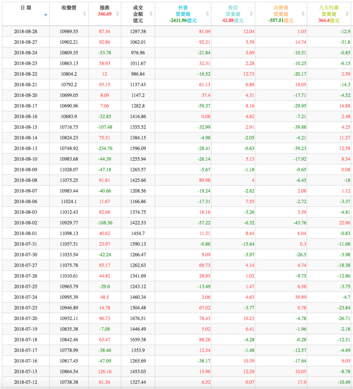Click the sort arrows in 成交金額 column header
353x389 pixels.
click(151, 14)
